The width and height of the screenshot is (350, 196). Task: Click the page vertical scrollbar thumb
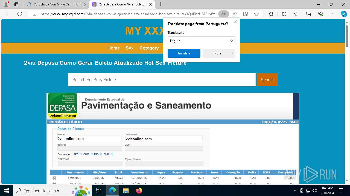coord(347,36)
